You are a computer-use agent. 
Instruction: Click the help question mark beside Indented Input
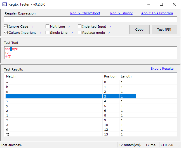coord(110,27)
